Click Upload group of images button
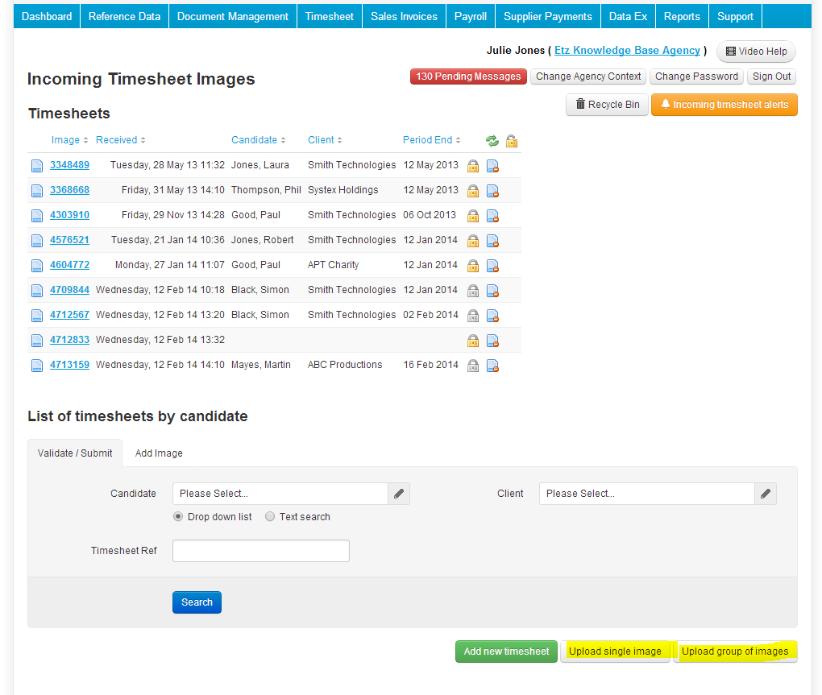This screenshot has height=695, width=822. point(735,652)
